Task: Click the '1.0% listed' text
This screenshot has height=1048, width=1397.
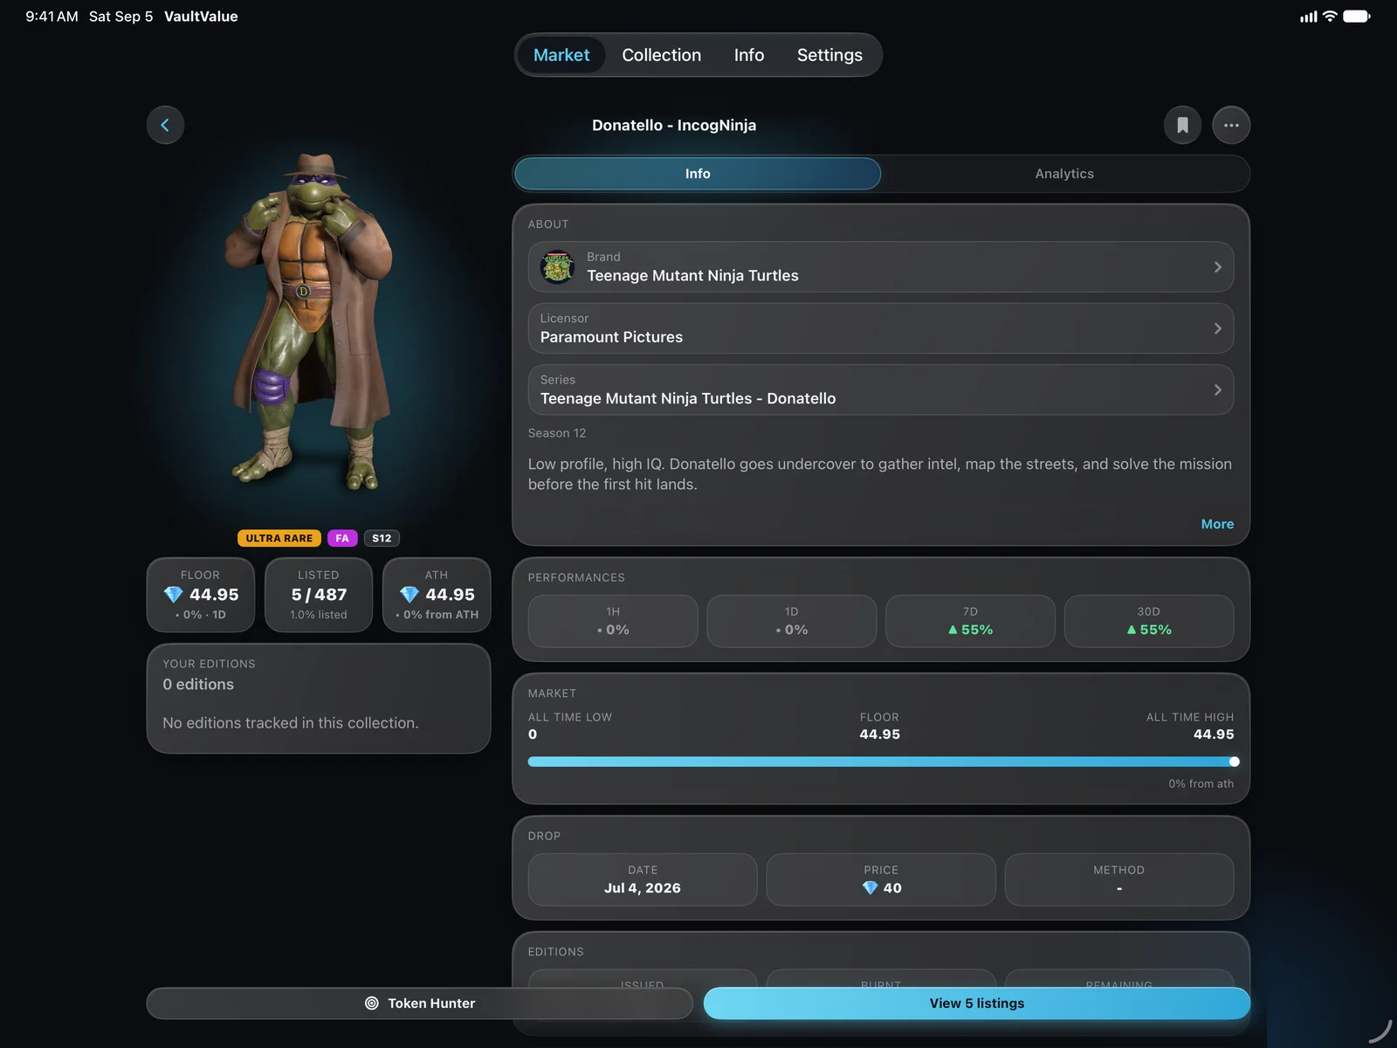Action: (319, 615)
